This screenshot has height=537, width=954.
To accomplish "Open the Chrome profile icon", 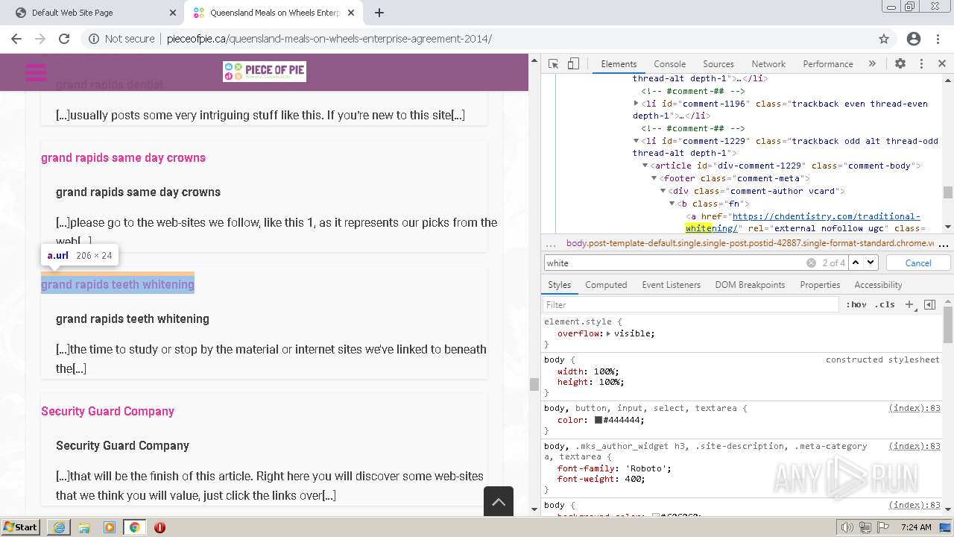I will [914, 39].
